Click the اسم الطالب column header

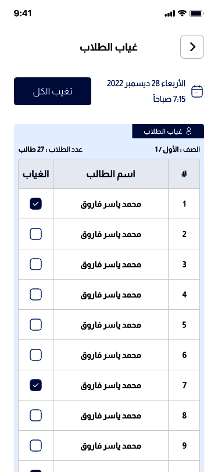click(111, 174)
